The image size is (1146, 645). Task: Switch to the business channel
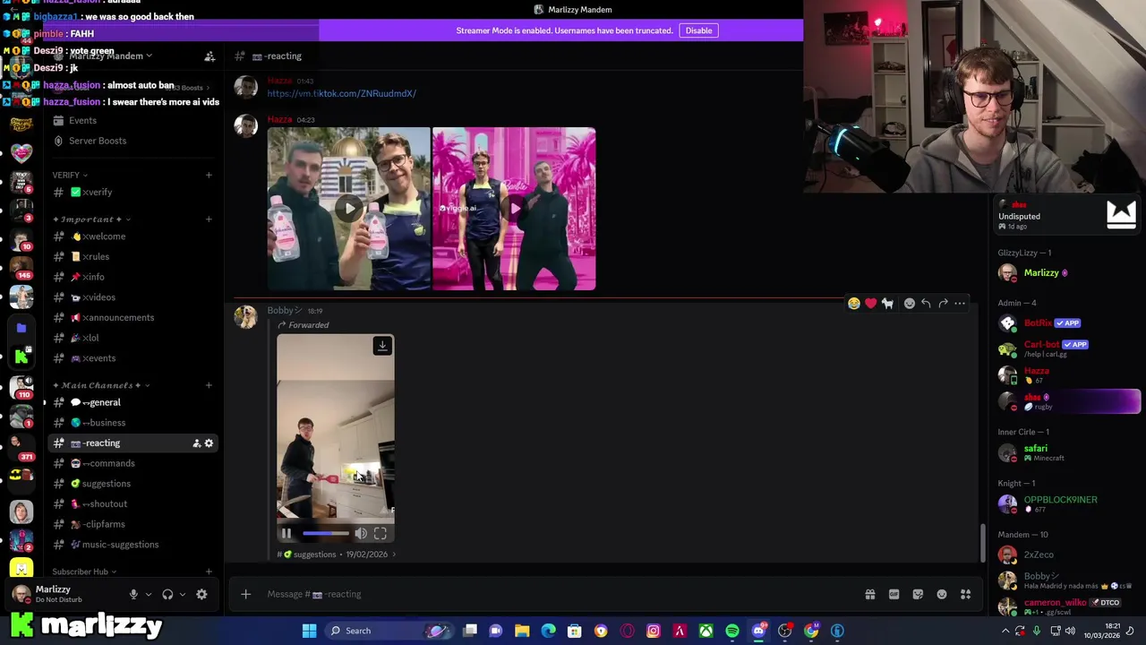[133, 423]
